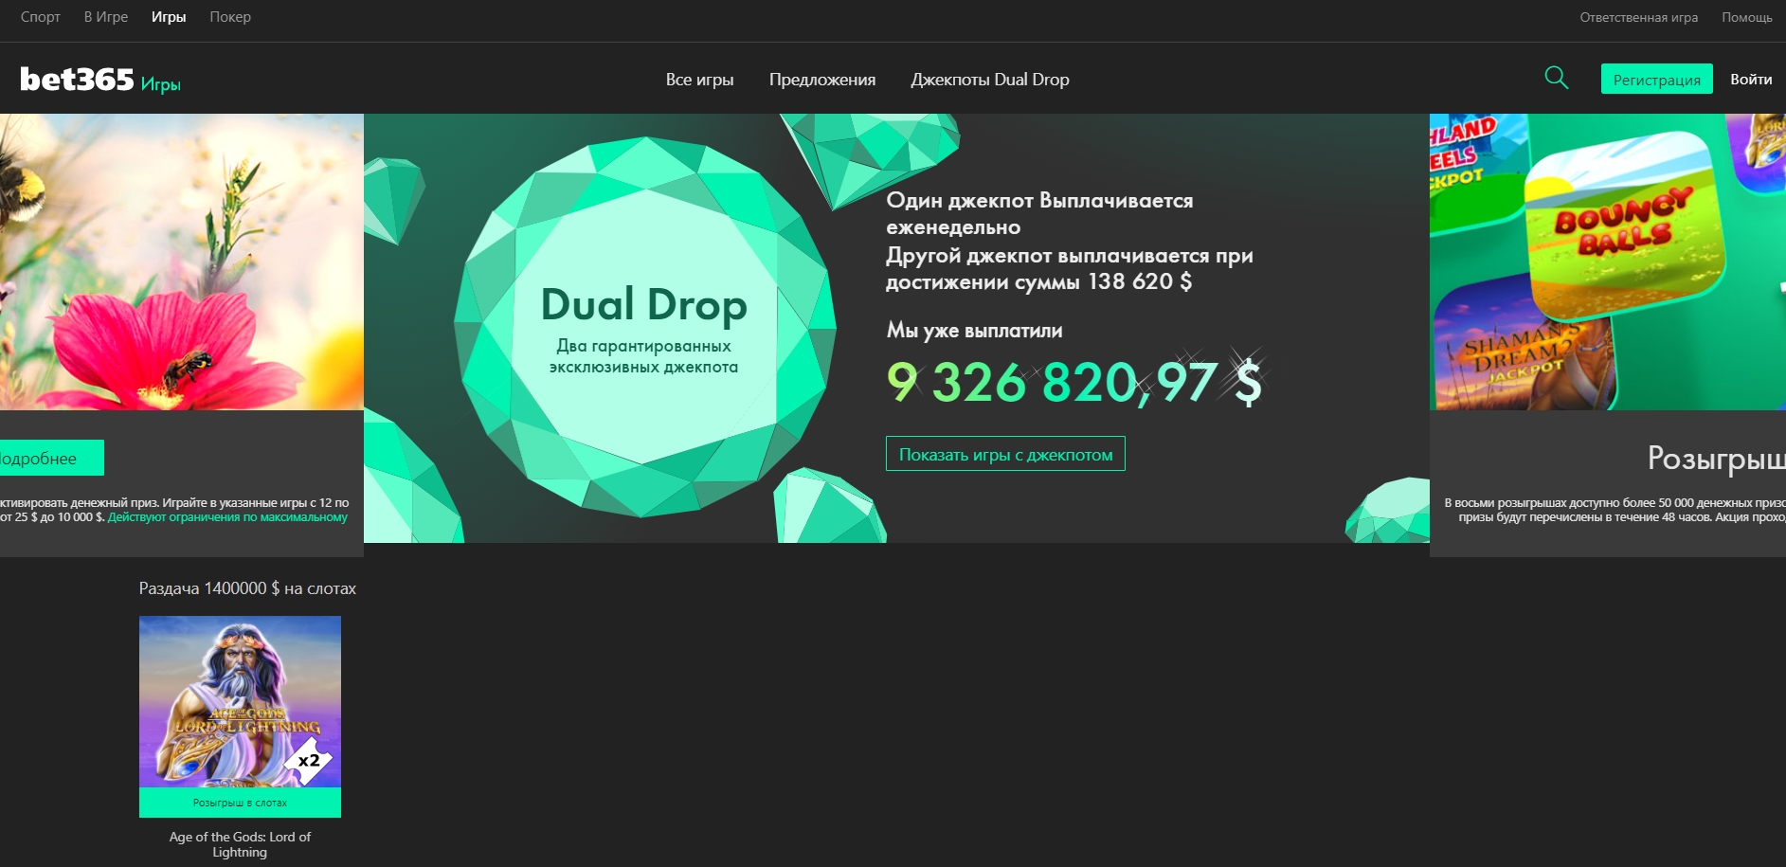Click the Регистрация button
Image resolution: width=1786 pixels, height=867 pixels.
pos(1657,79)
